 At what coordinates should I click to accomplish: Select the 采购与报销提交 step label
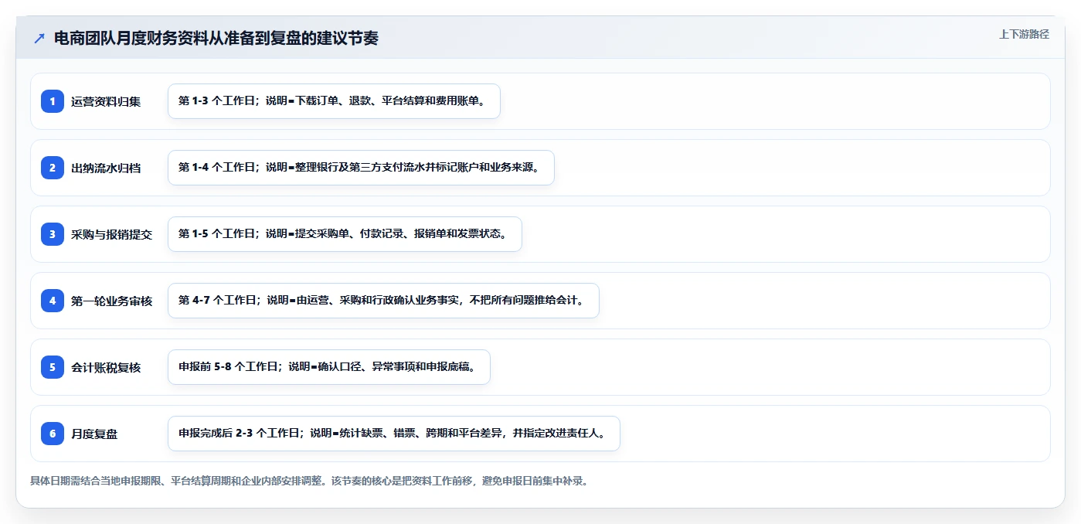(x=112, y=234)
